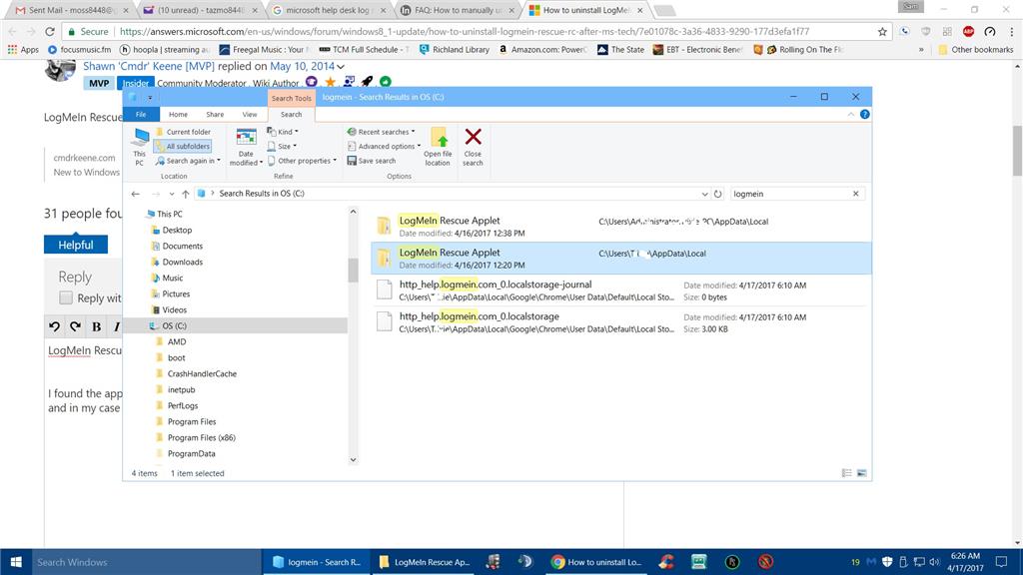Image resolution: width=1023 pixels, height=575 pixels.
Task: Switch to Share ribbon tab
Action: pos(215,114)
